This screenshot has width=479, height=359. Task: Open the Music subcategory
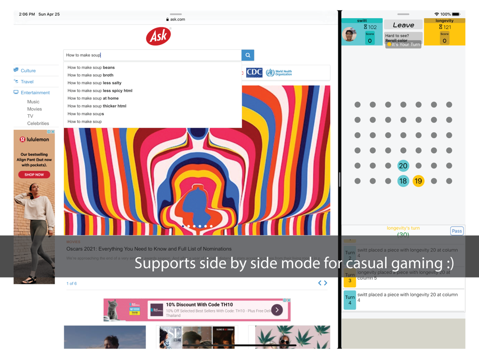coord(33,101)
